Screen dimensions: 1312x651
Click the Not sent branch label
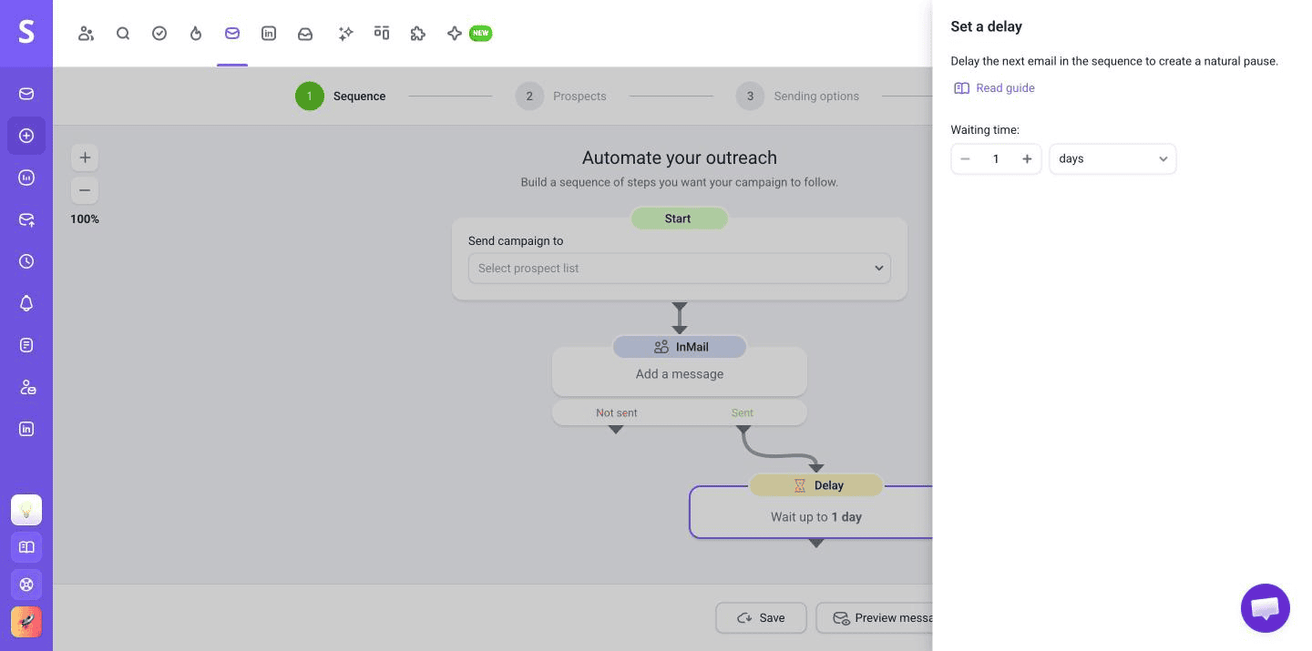617,413
